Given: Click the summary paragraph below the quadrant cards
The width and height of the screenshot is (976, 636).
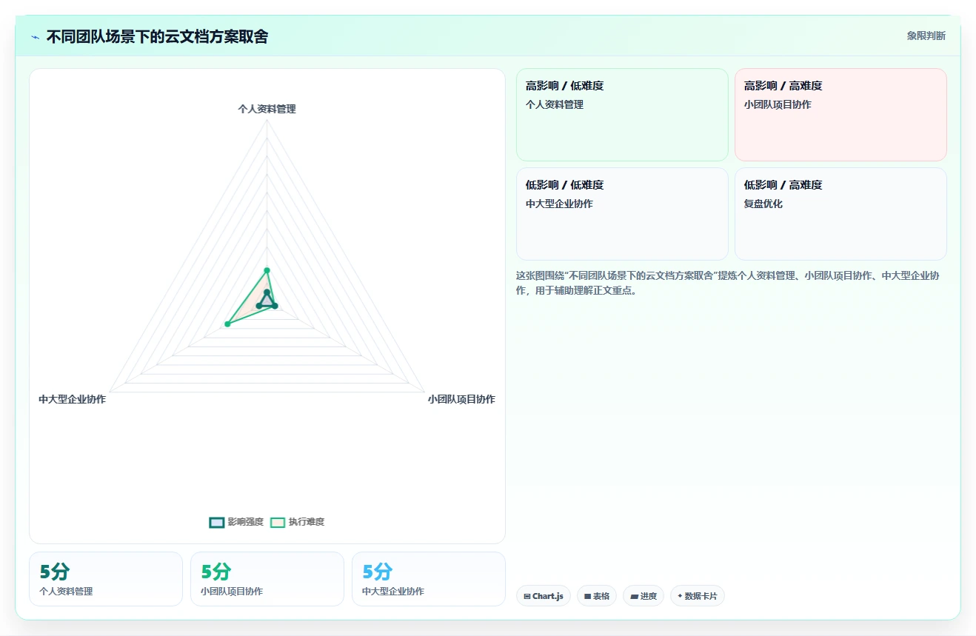Looking at the screenshot, I should pos(728,283).
